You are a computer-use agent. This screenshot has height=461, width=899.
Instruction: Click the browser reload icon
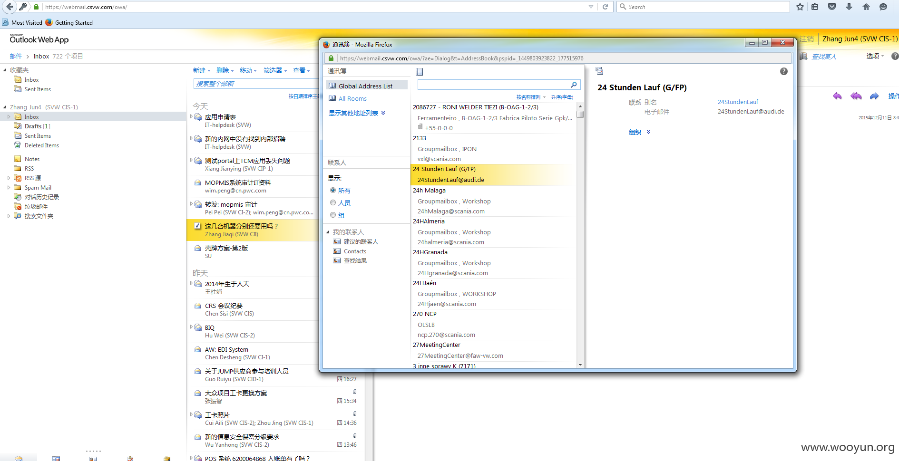(606, 7)
